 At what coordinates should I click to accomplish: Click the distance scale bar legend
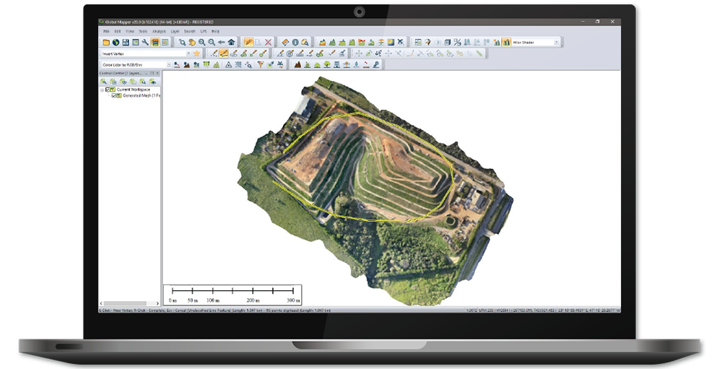pos(233,295)
